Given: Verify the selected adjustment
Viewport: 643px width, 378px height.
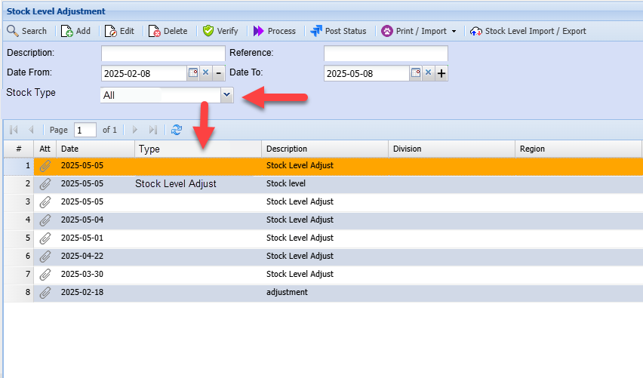Looking at the screenshot, I should pos(220,31).
